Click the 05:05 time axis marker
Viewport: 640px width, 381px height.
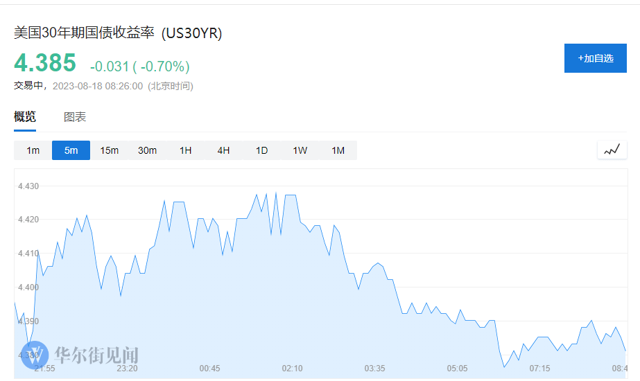pyautogui.click(x=457, y=369)
